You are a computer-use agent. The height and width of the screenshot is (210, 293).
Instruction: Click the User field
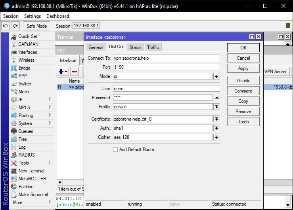pyautogui.click(x=166, y=89)
